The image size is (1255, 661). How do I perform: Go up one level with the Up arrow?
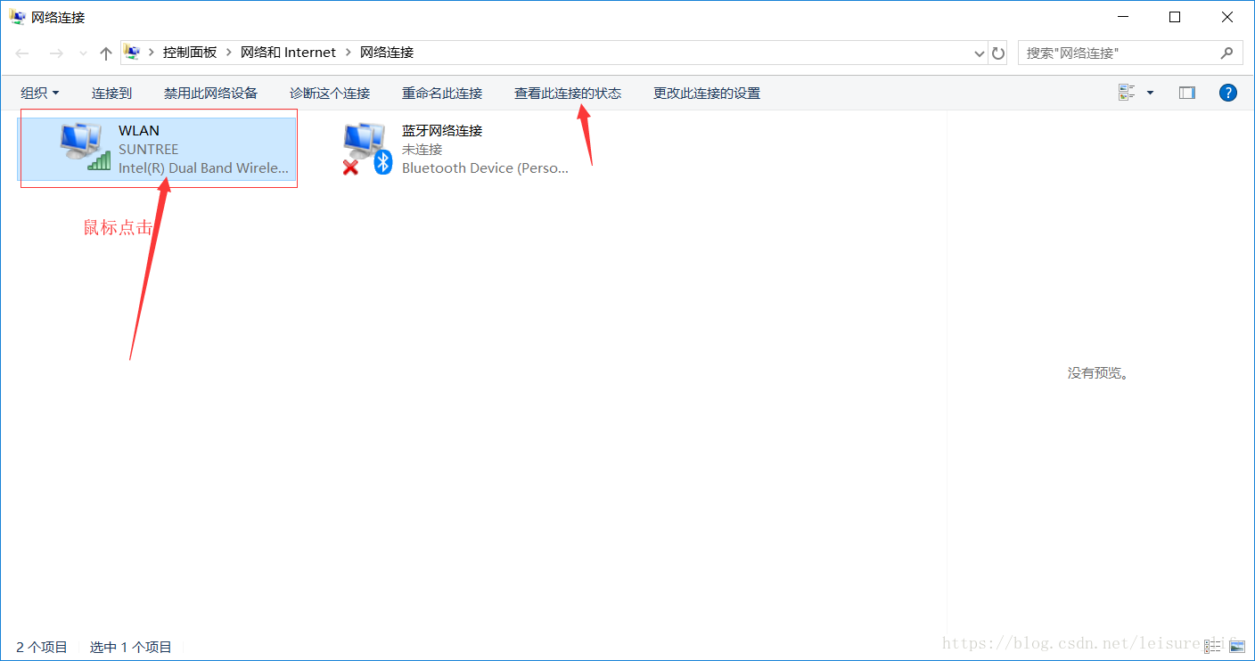(106, 53)
